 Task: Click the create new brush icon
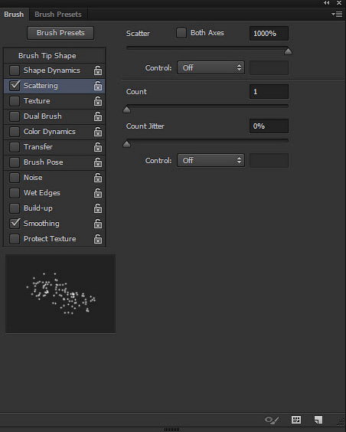[318, 420]
